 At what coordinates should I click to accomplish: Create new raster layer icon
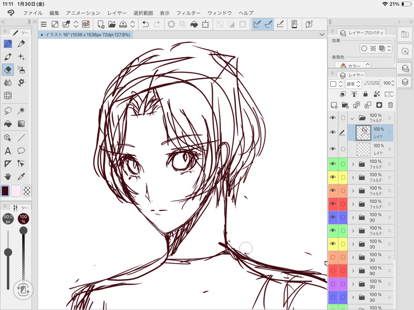coord(334,105)
